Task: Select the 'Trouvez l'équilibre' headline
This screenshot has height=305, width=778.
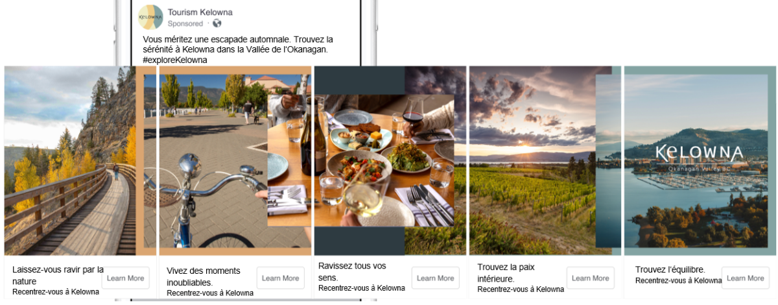Action: coord(670,270)
